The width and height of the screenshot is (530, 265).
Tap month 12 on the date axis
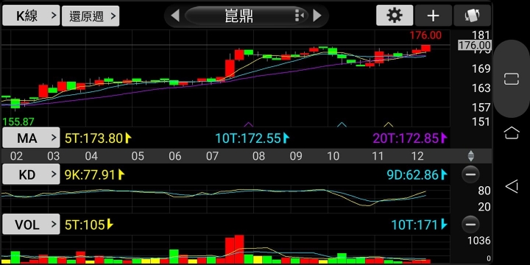click(x=418, y=156)
